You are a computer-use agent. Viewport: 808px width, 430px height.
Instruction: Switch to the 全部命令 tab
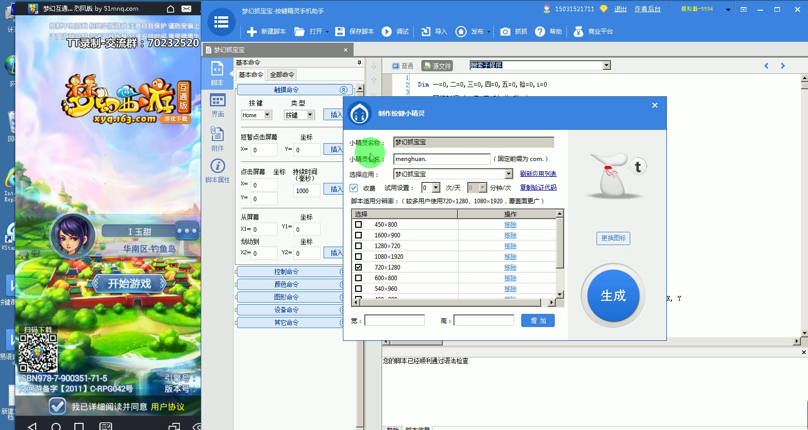[x=282, y=75]
